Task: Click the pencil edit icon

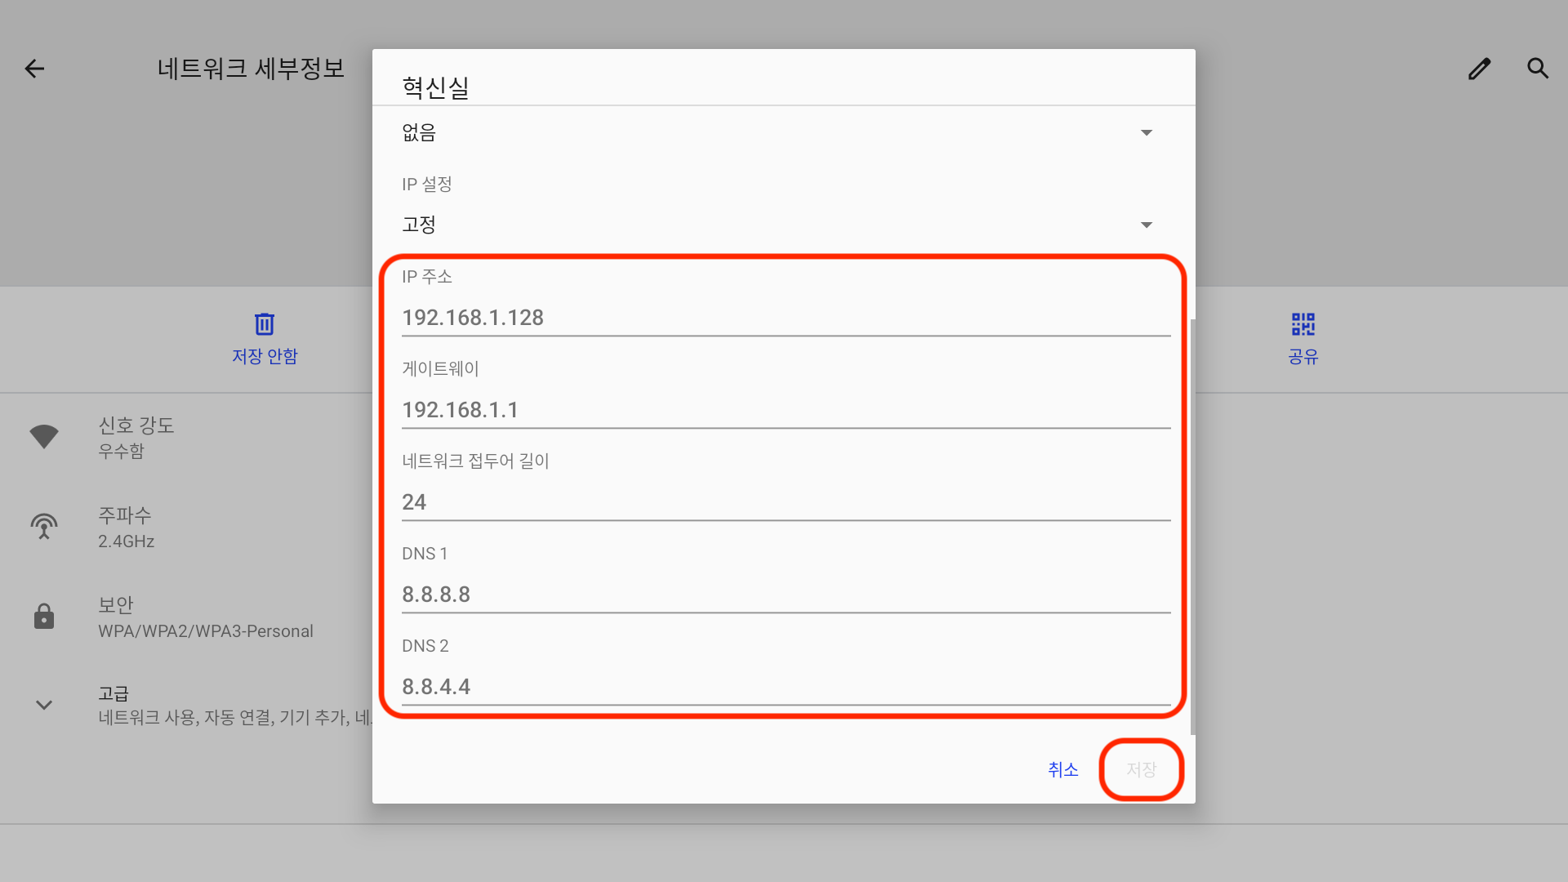Action: pos(1479,69)
